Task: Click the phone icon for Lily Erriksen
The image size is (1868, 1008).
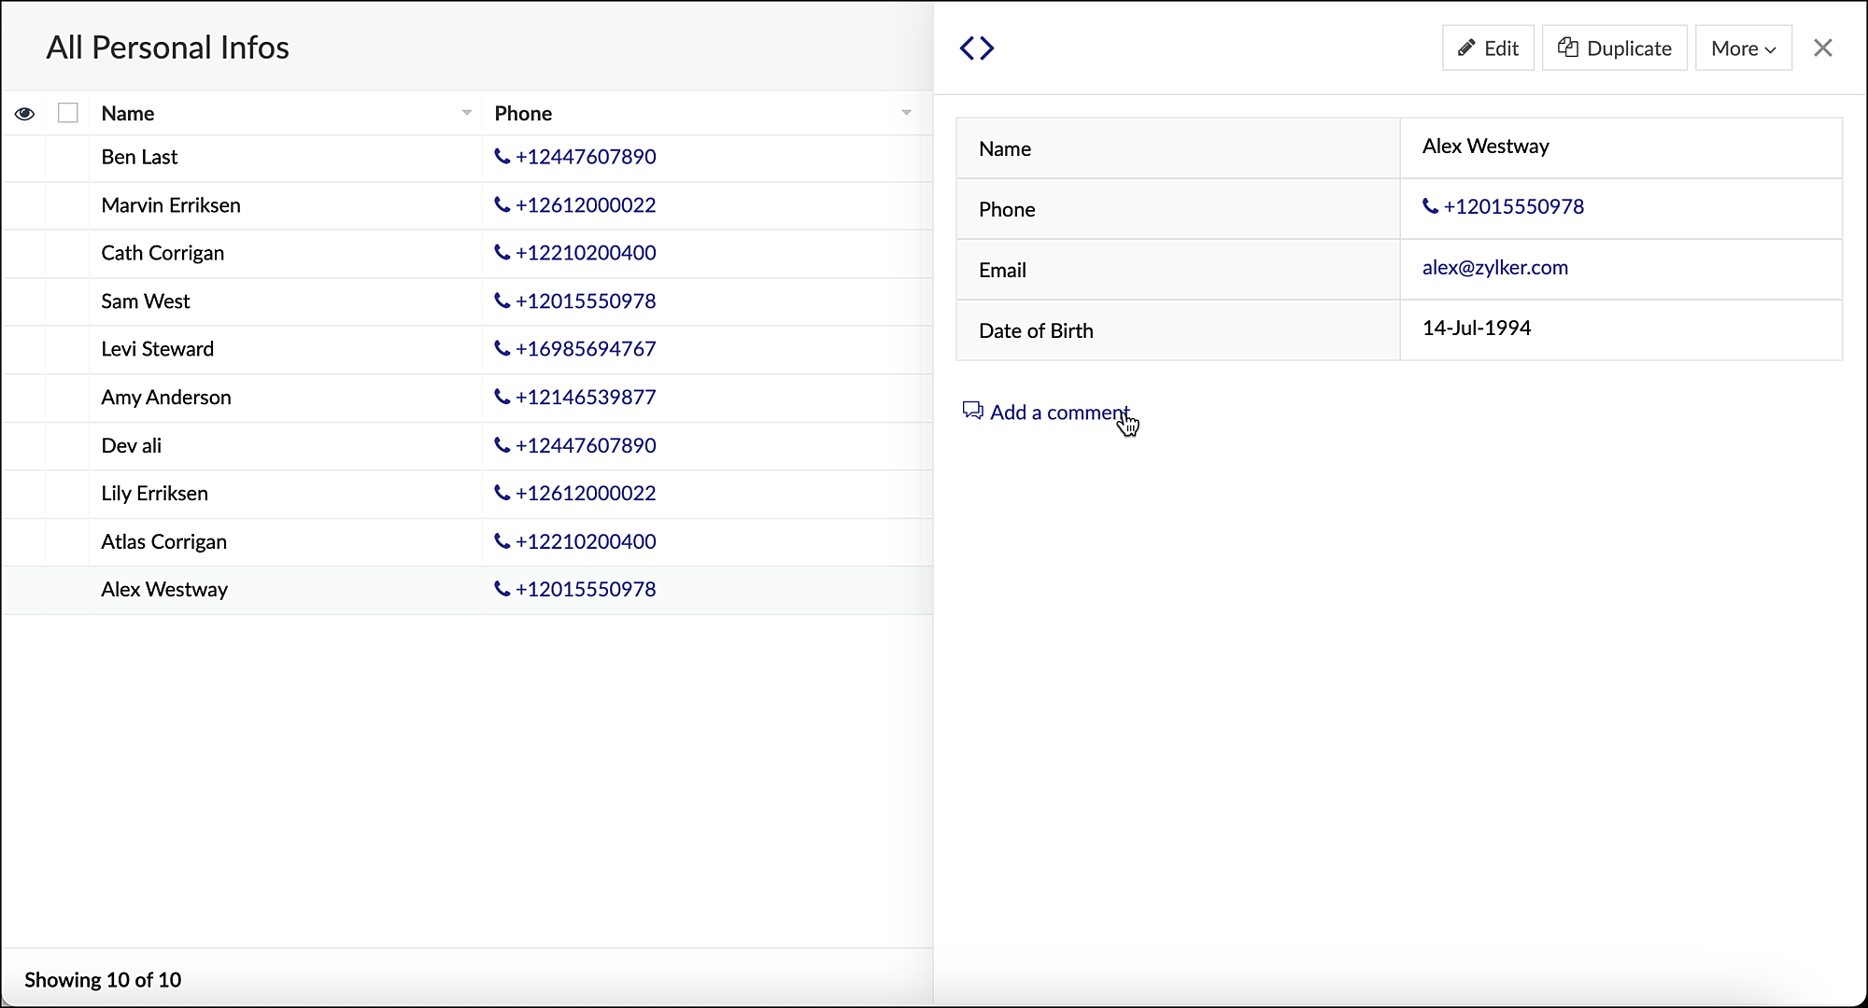Action: click(x=502, y=493)
